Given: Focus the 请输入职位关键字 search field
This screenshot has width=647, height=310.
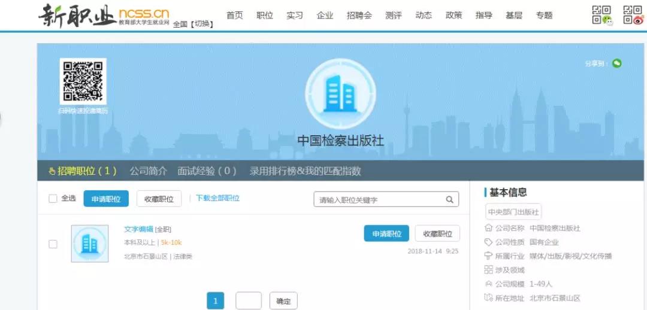Looking at the screenshot, I should (386, 199).
